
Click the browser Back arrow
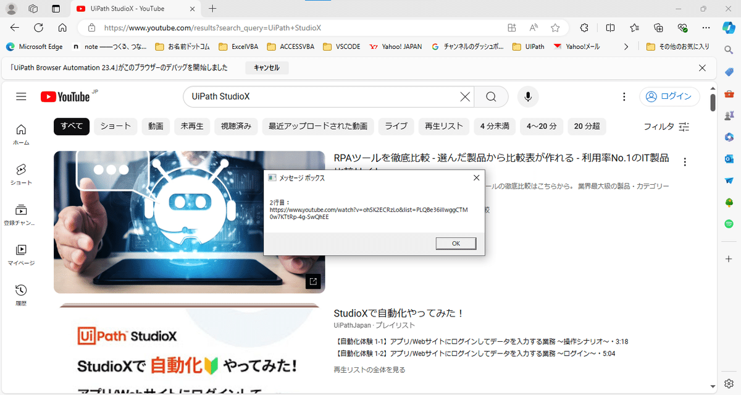(15, 28)
